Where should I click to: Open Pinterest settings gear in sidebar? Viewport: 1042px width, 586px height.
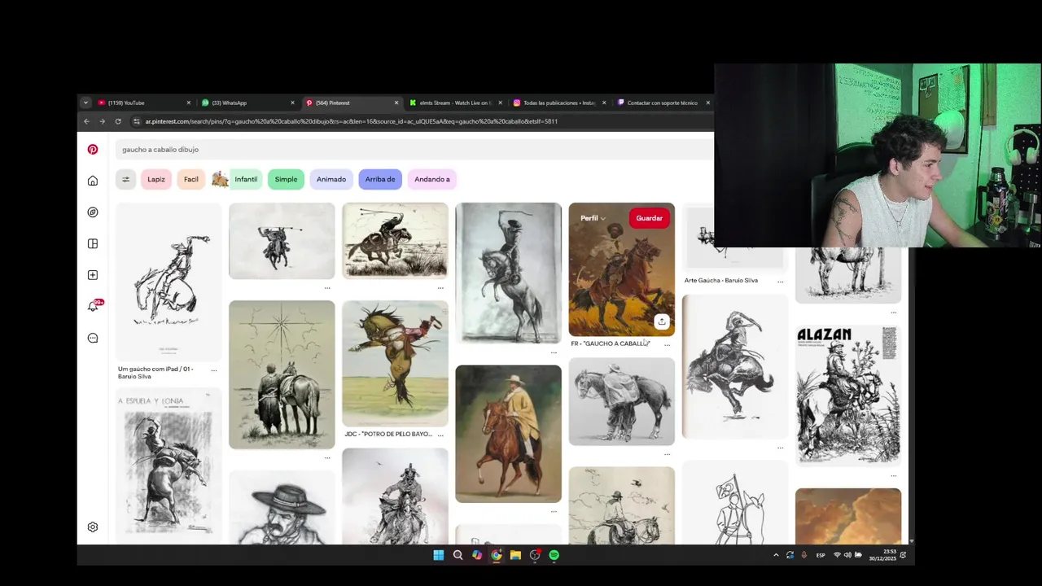93,527
